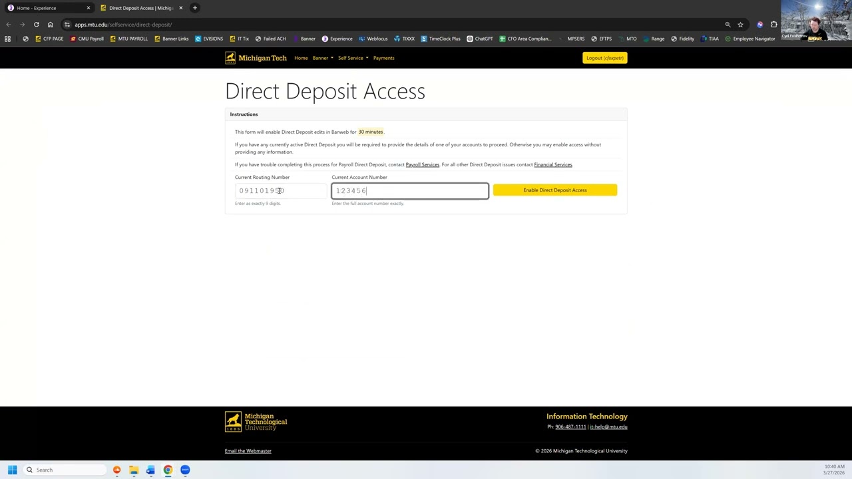Open the Home menu item in site header
852x479 pixels.
click(x=301, y=58)
